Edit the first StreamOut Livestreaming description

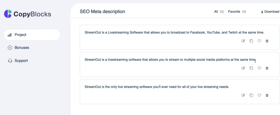pos(243,41)
